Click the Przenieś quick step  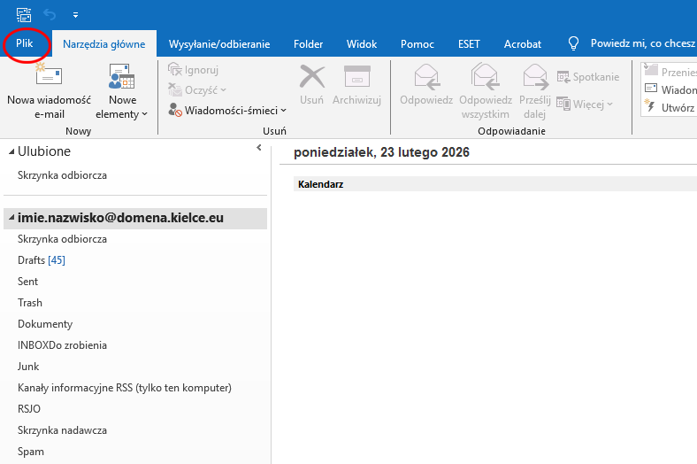[670, 71]
